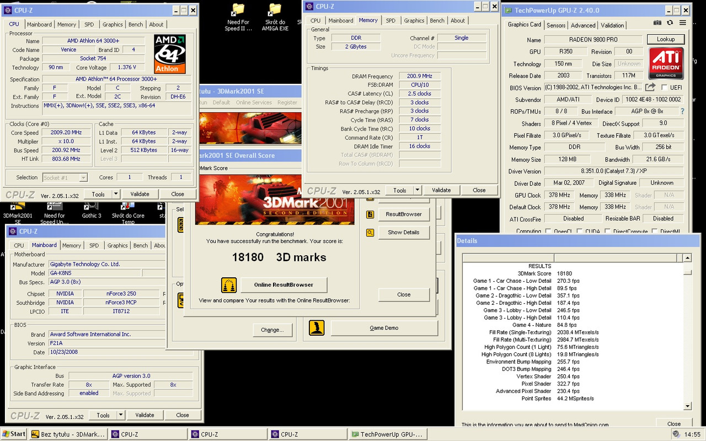Open Bench tab in Memory CPU-Z window
This screenshot has width=706, height=441.
(x=437, y=20)
